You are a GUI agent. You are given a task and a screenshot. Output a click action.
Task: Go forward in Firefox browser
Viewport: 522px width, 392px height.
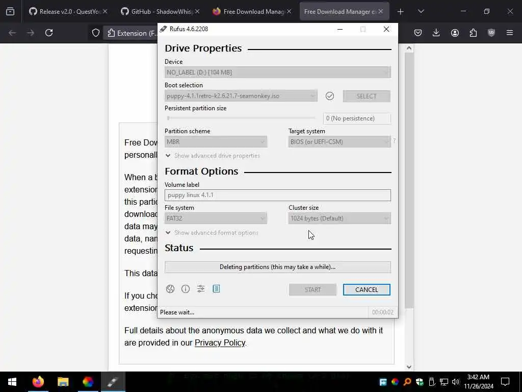coord(31,33)
